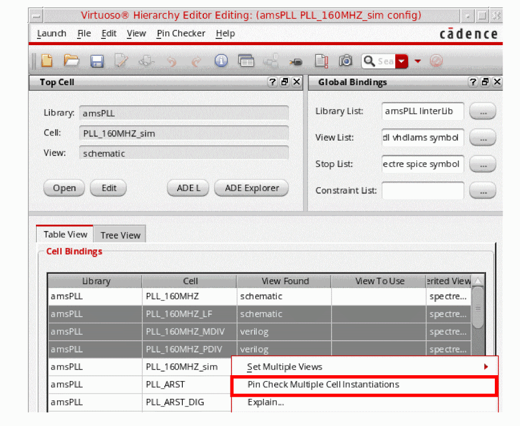
Task: Click the Cell column header
Action: (189, 281)
